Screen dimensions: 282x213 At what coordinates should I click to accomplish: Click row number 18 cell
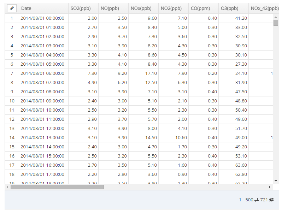12,174
